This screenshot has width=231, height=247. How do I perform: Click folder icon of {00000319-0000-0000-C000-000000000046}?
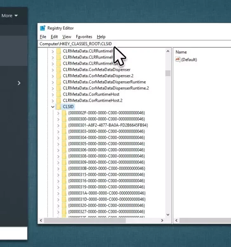click(x=64, y=187)
